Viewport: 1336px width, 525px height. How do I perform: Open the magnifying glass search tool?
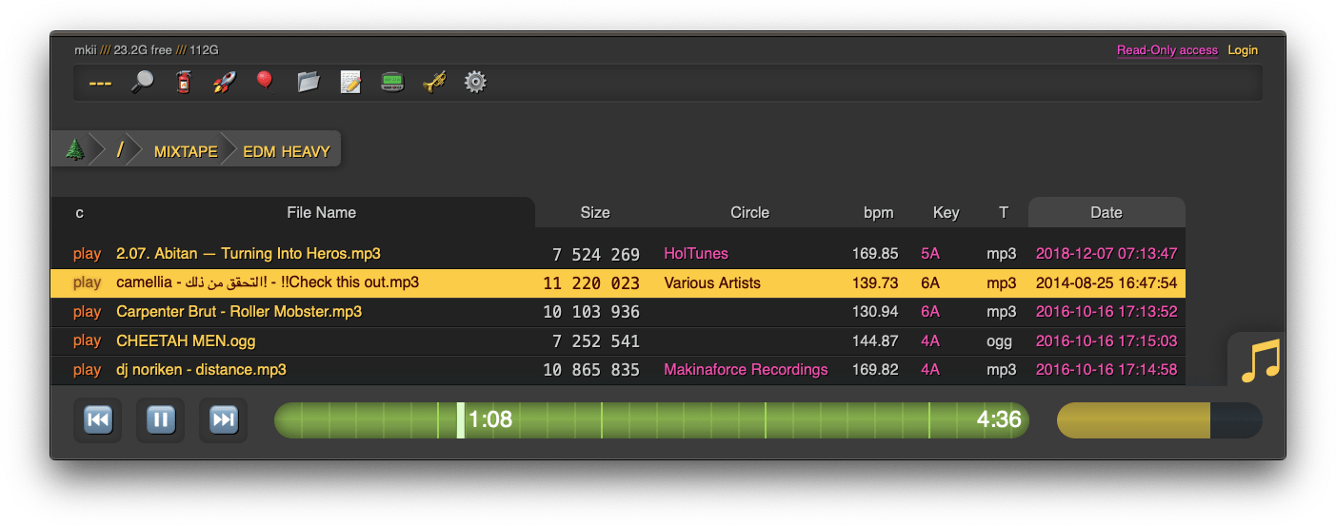pyautogui.click(x=142, y=82)
